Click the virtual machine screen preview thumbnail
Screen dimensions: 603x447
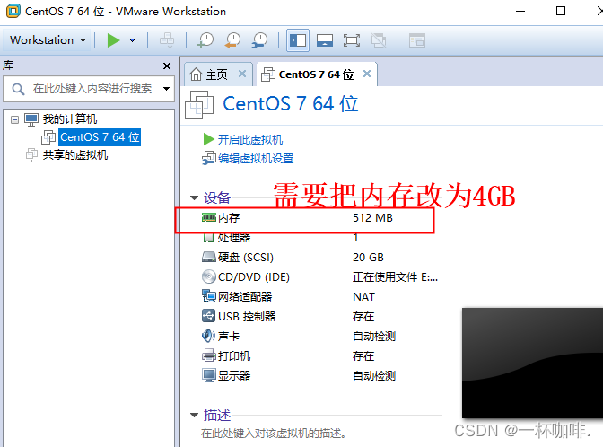coord(533,363)
